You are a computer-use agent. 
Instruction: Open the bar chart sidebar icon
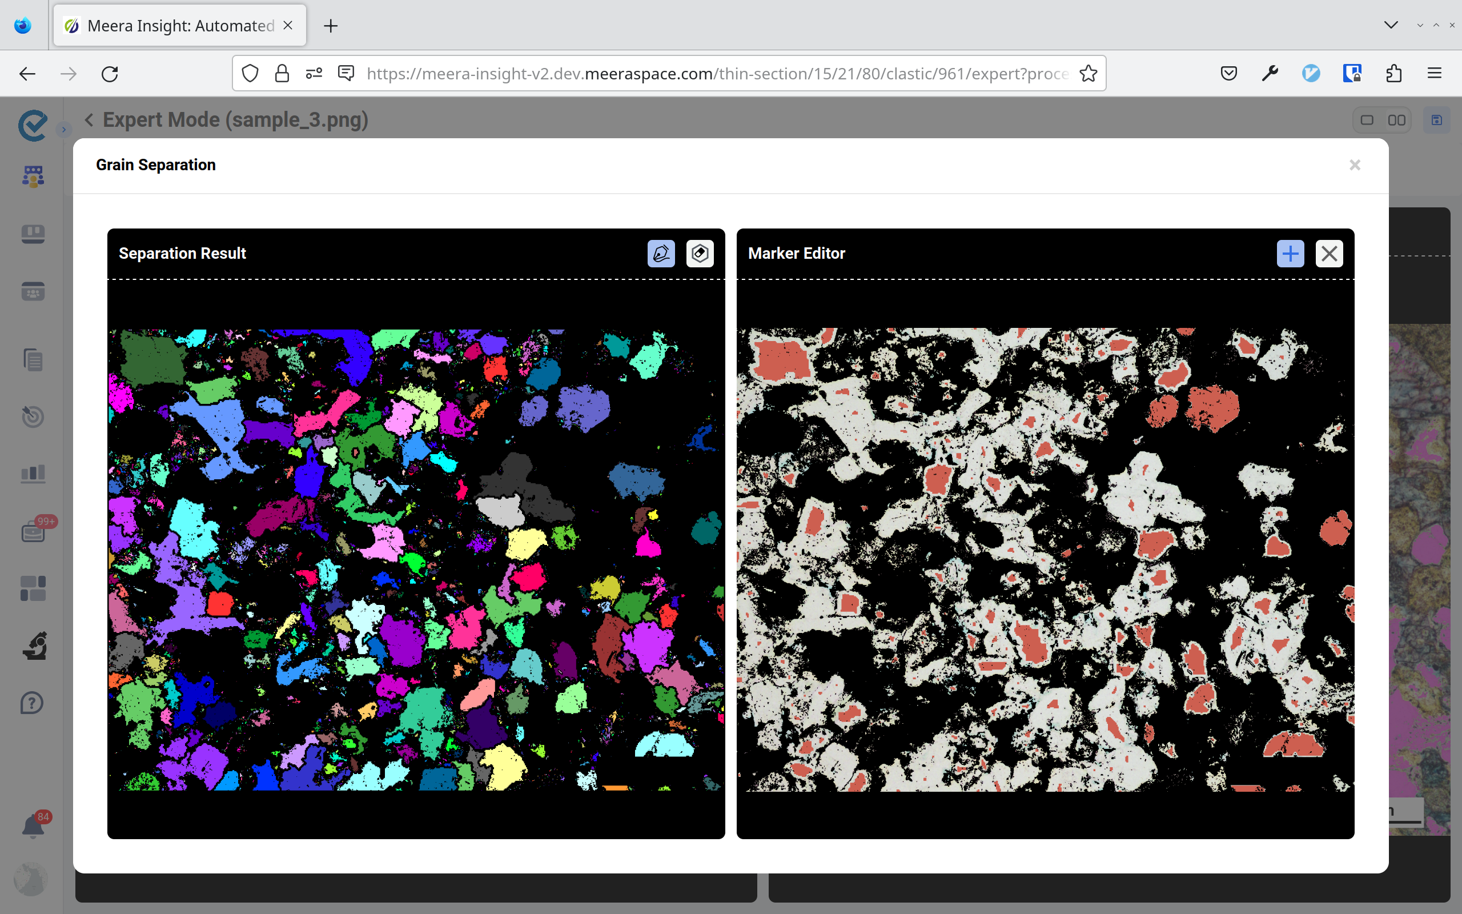point(33,474)
